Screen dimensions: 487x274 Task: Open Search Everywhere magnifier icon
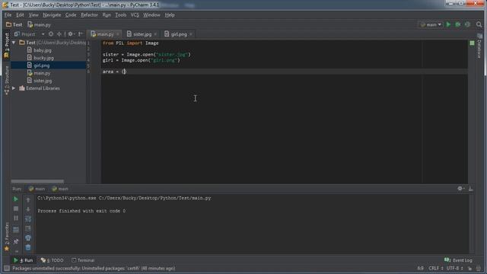tap(479, 24)
